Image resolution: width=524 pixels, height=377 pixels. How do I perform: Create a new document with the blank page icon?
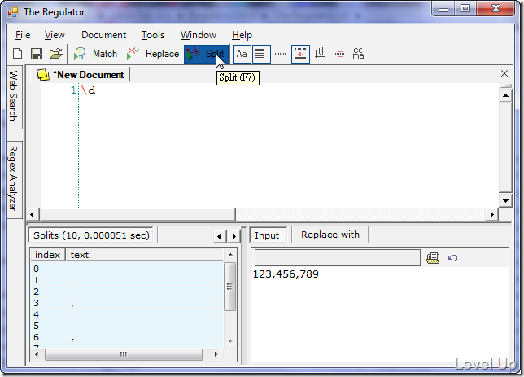pyautogui.click(x=17, y=54)
